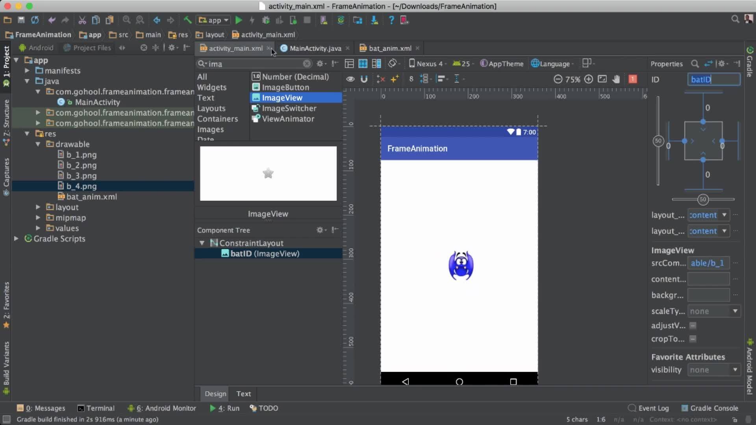
Task: Expand the layout folder in the project tree
Action: [38, 207]
